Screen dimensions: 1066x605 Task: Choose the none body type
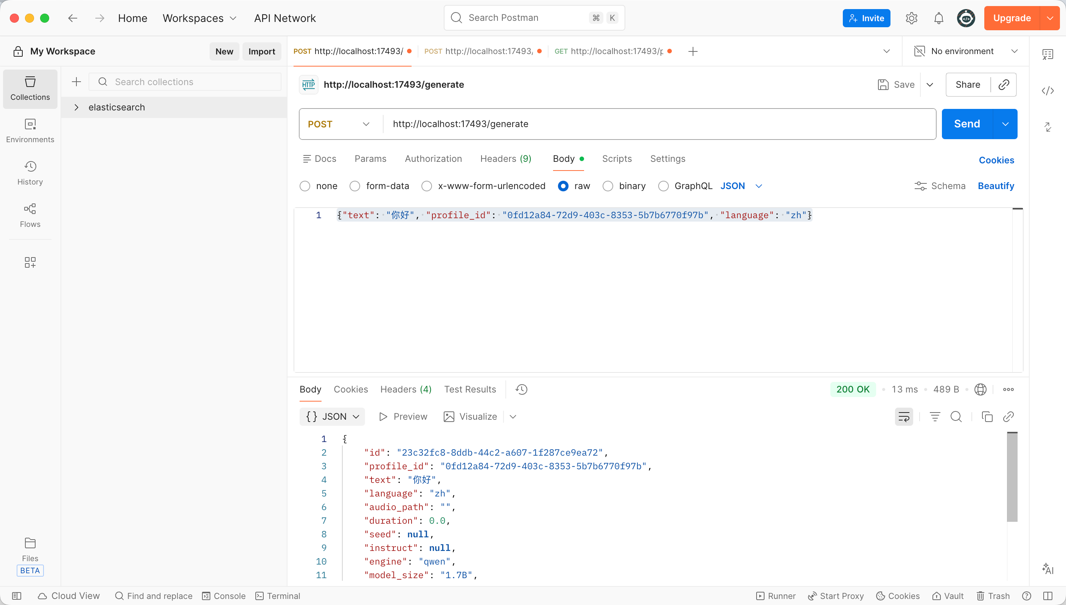coord(305,186)
